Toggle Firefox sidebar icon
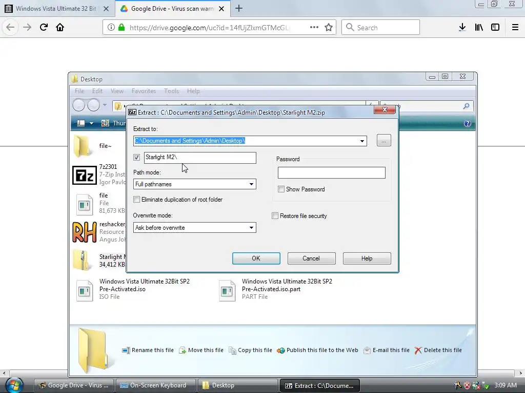525x393 pixels. (x=495, y=27)
